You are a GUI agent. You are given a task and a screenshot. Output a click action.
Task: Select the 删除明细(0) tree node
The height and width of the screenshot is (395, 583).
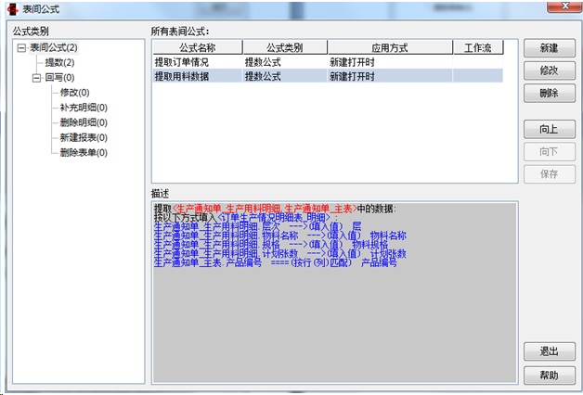[83, 122]
